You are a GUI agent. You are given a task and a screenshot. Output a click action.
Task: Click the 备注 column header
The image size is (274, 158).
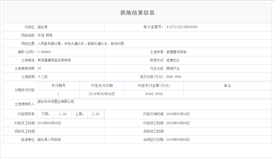[x=227, y=86]
